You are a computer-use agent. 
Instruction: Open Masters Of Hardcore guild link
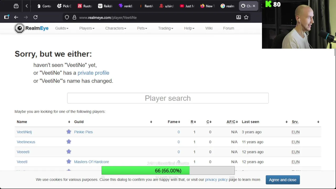click(91, 162)
